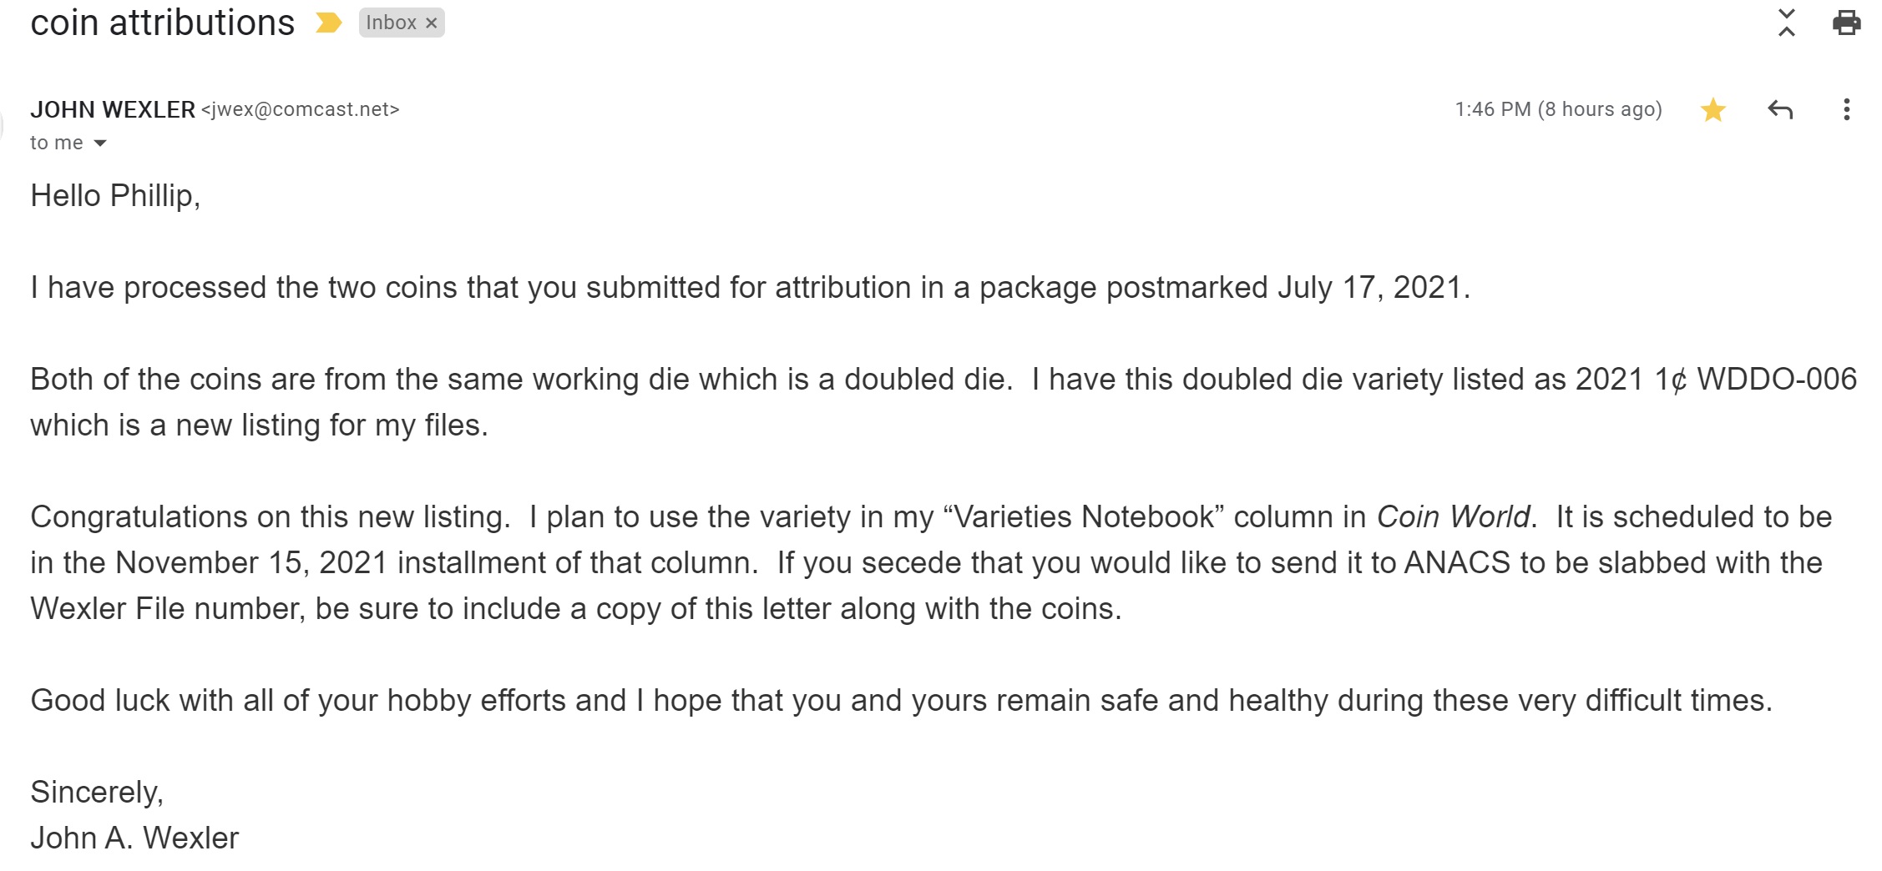Click the 1:46 PM timestamp
This screenshot has width=1882, height=871.
1558,109
